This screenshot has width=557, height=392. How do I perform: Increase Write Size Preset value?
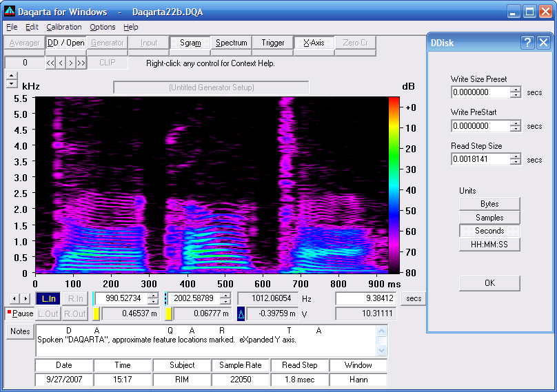point(516,90)
